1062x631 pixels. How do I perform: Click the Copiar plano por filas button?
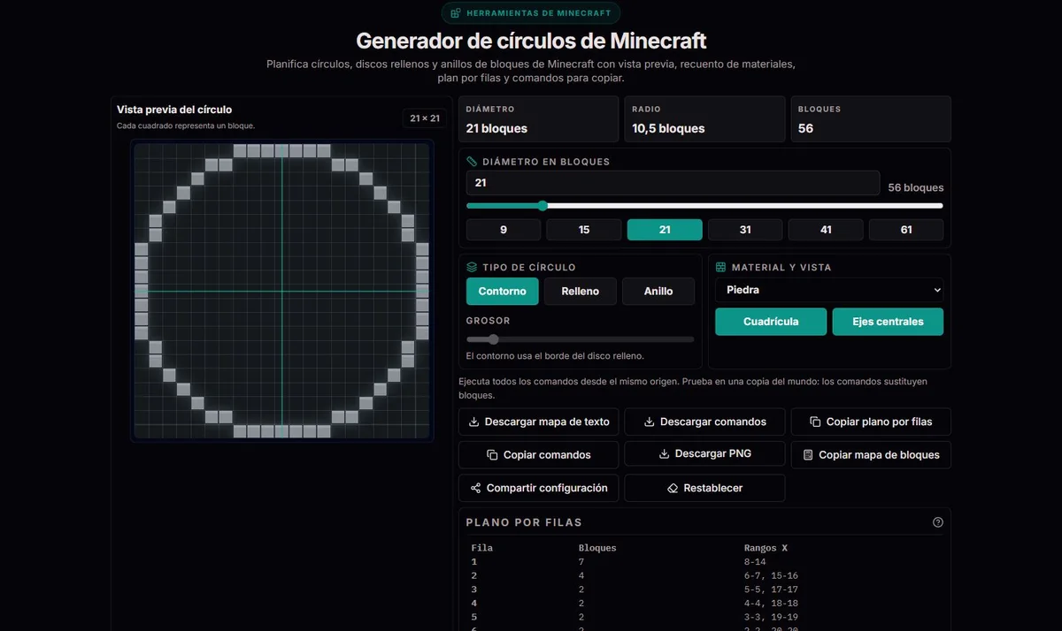tap(871, 422)
